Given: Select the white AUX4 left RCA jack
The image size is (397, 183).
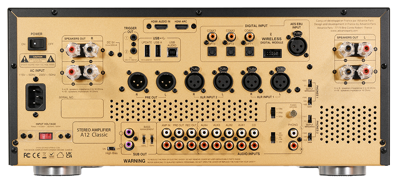Looking at the screenshot, I should (204, 133).
